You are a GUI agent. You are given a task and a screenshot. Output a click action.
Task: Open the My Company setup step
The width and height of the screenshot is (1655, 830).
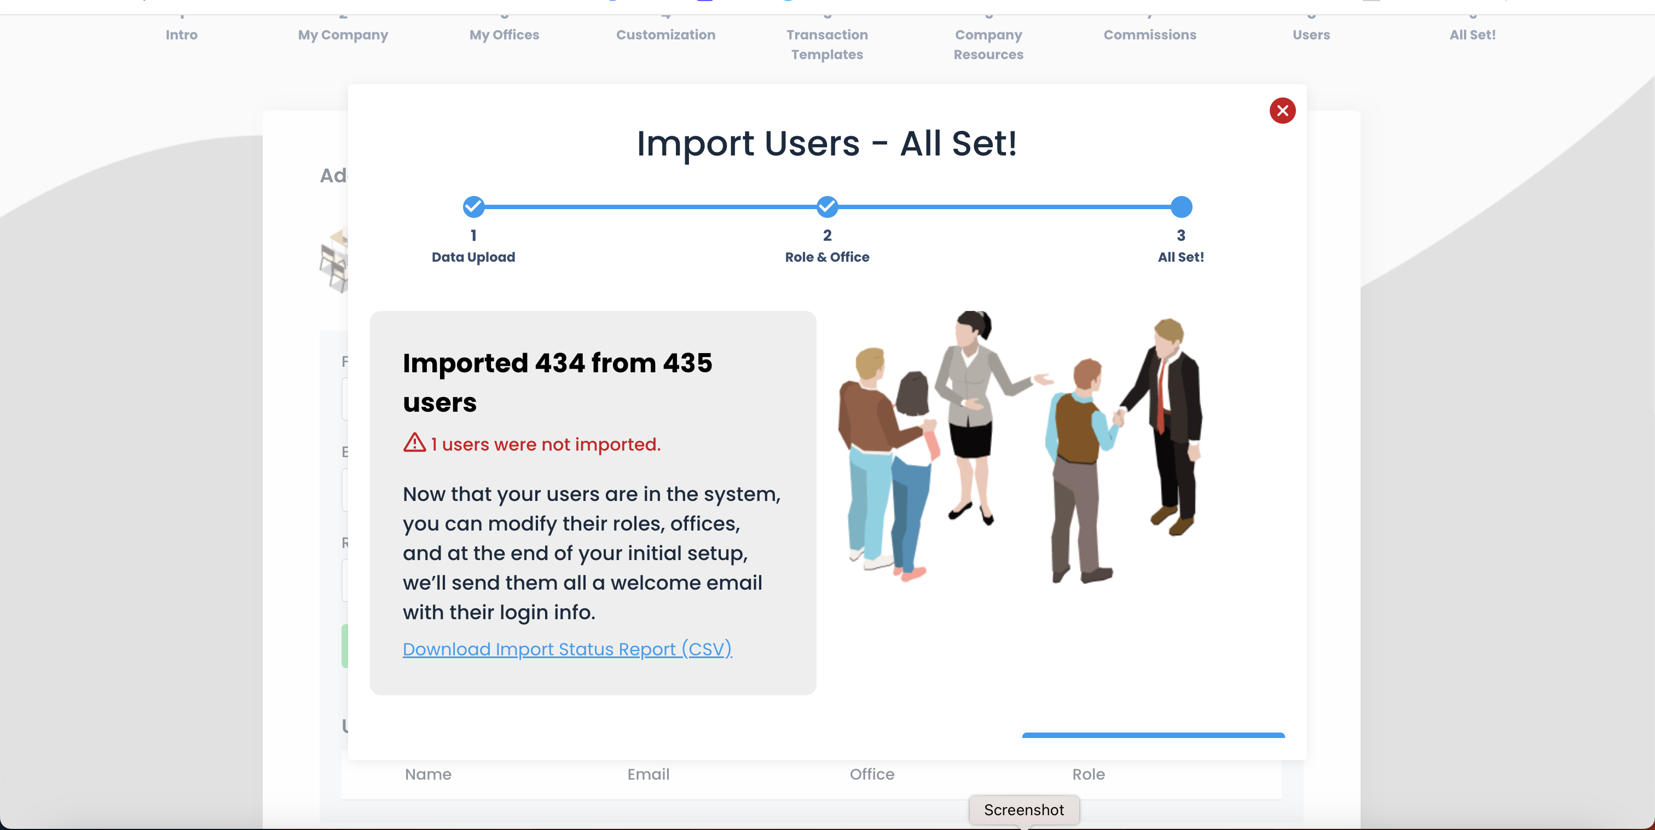point(343,34)
